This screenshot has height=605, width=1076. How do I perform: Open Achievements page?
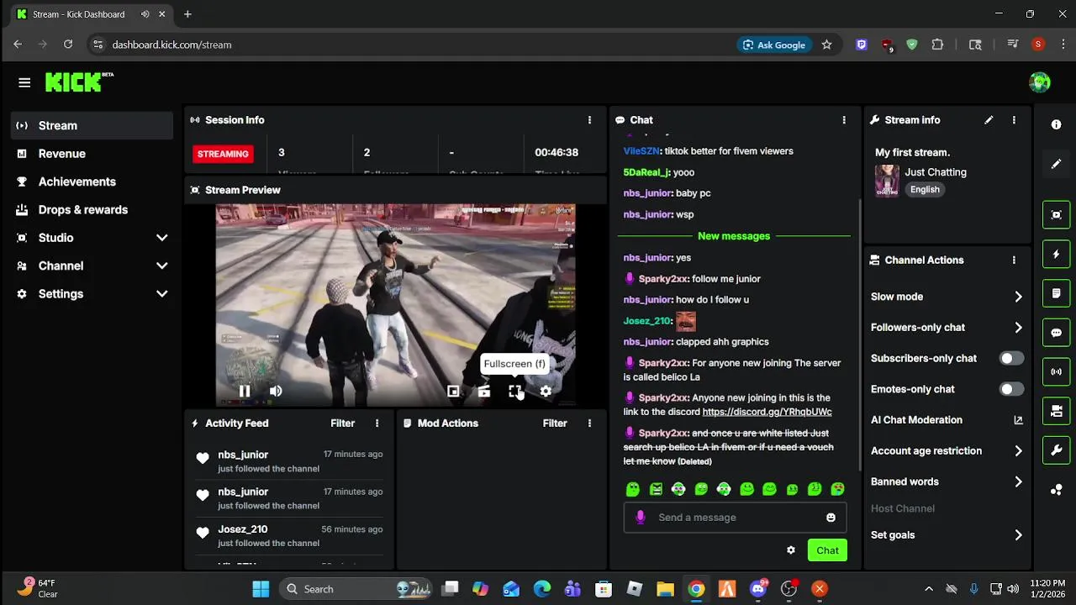pyautogui.click(x=92, y=181)
